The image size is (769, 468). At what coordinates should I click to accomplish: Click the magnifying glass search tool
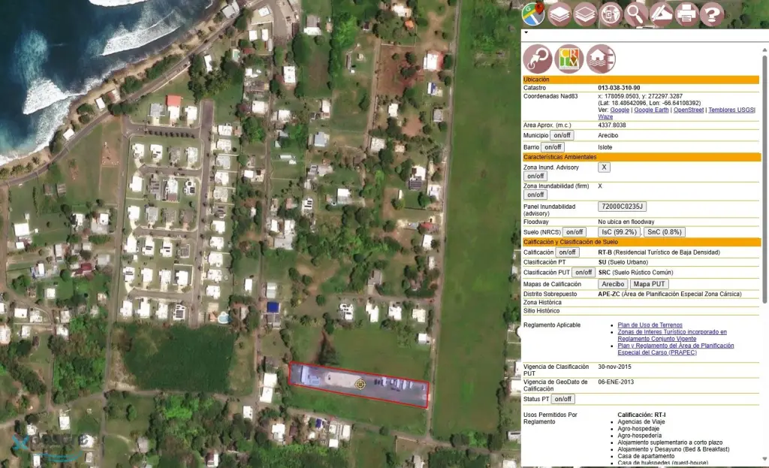[x=635, y=14]
